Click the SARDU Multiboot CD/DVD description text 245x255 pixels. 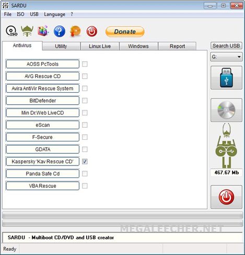(61, 238)
